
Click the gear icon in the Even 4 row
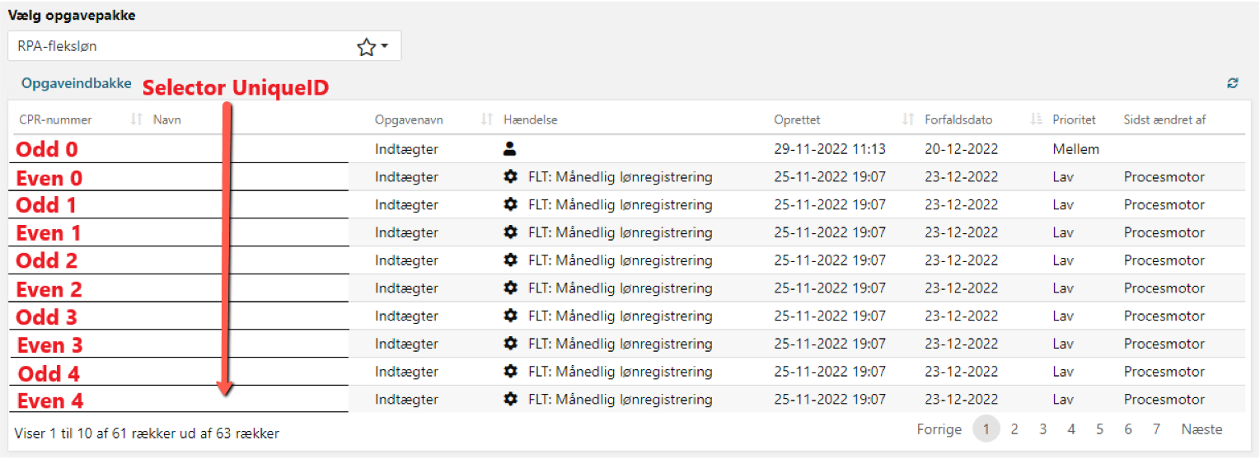[x=510, y=399]
